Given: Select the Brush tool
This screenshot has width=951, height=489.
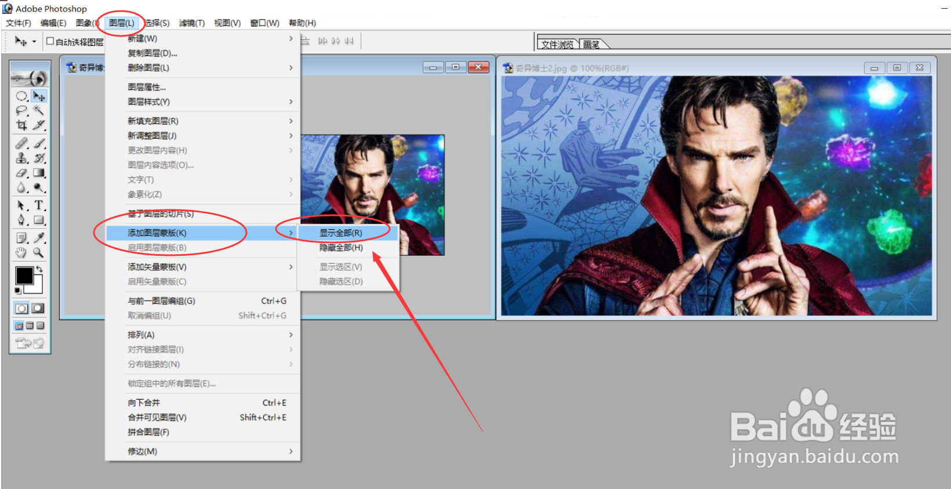Looking at the screenshot, I should (x=39, y=143).
